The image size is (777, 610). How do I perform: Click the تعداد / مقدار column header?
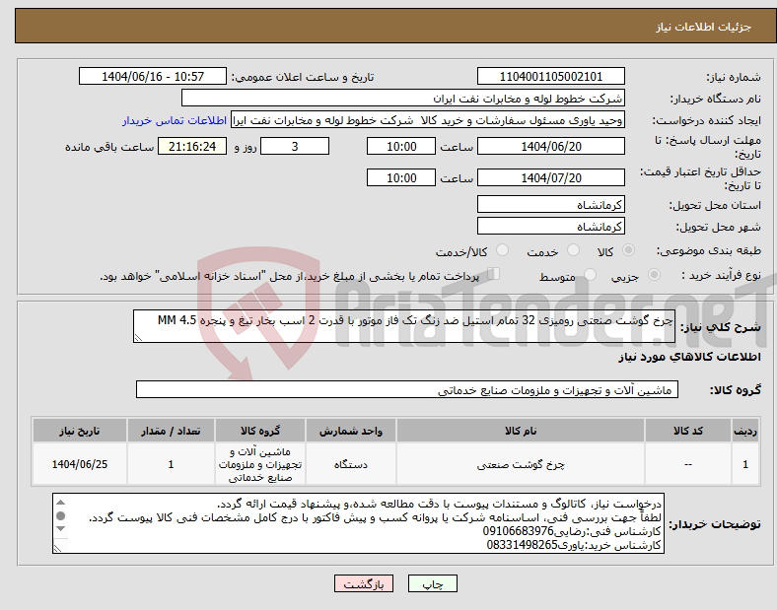[x=171, y=431]
